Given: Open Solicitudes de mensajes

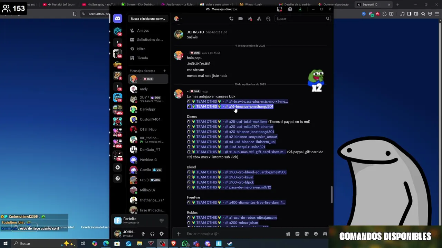Looking at the screenshot, I should [147, 40].
